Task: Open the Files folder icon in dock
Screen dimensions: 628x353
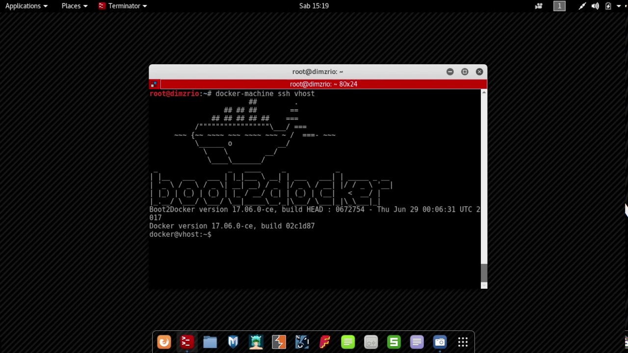Action: tap(209, 342)
